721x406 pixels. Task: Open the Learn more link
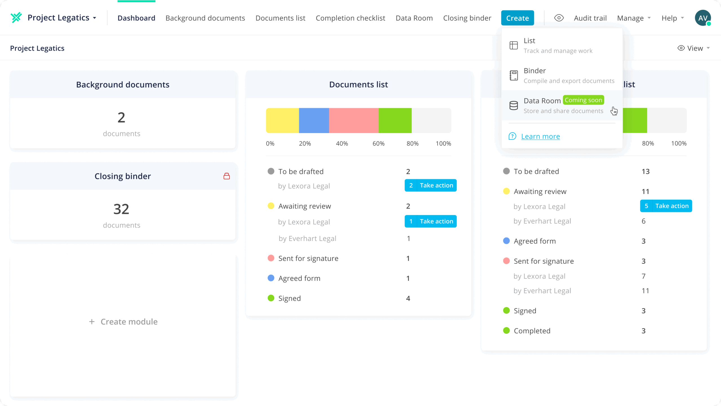pyautogui.click(x=540, y=136)
